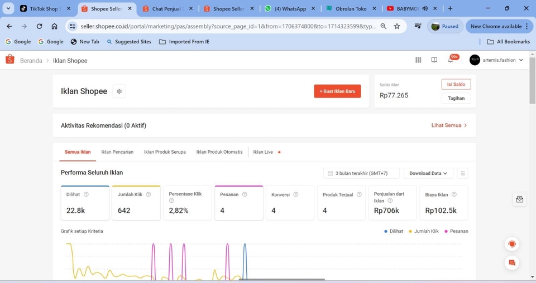The width and height of the screenshot is (536, 283).
Task: Open the tab search dropdown in Chrome
Action: [8, 8]
